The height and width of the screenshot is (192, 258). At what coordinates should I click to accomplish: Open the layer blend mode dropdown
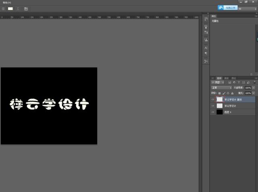(221, 88)
